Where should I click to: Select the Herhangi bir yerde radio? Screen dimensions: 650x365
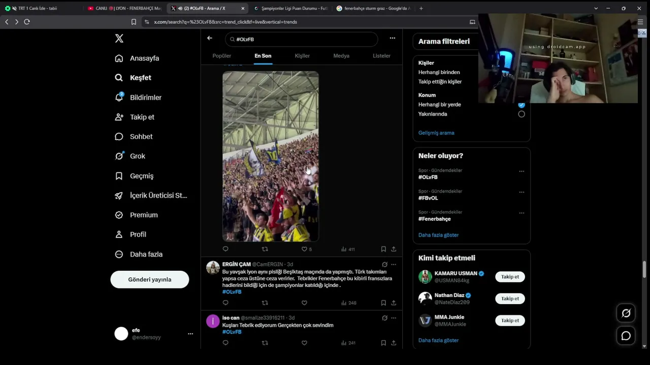pyautogui.click(x=522, y=104)
